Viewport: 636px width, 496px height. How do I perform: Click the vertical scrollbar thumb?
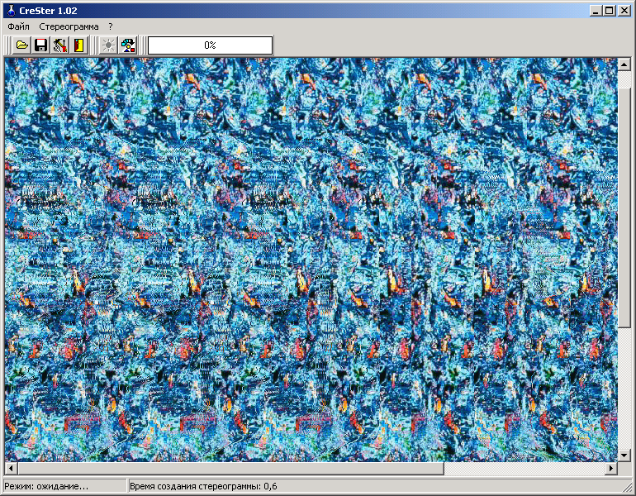[x=624, y=207]
